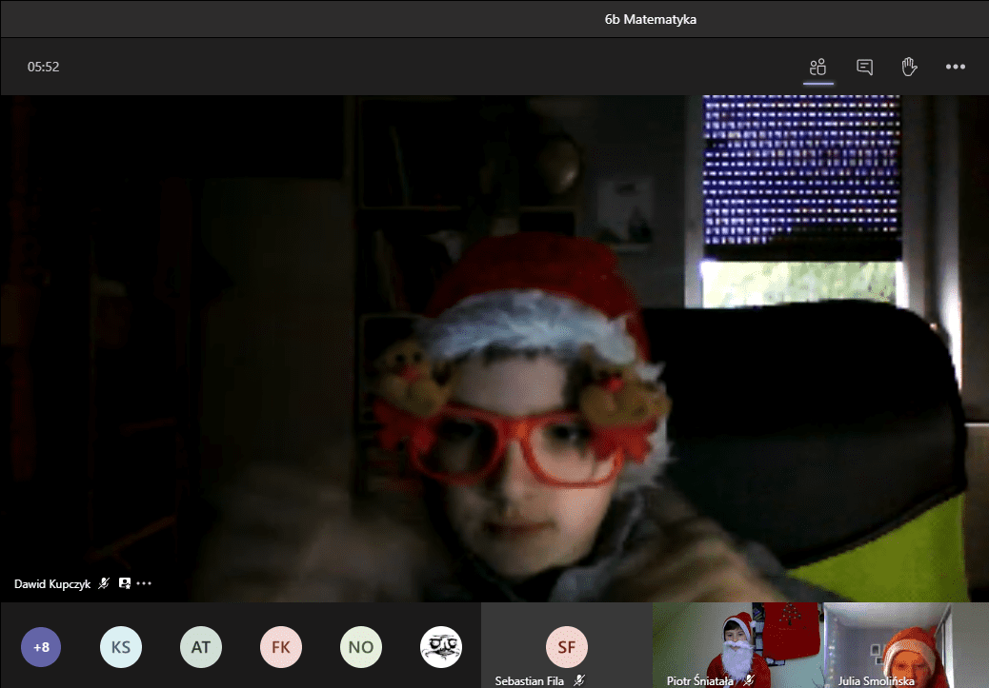This screenshot has width=989, height=688.
Task: Click muted mic icon next to Dawid Kupczyk
Action: tap(104, 583)
